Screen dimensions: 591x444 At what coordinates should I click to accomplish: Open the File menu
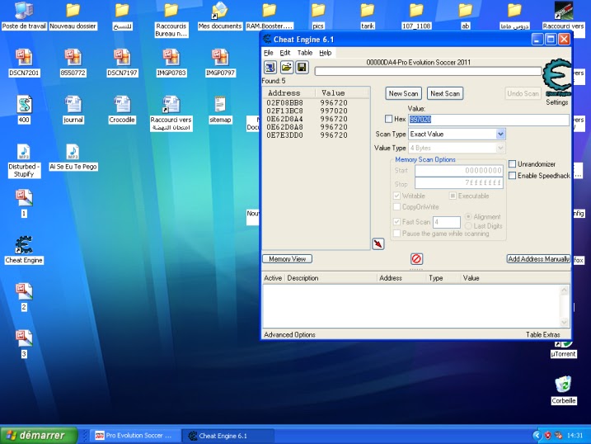(x=269, y=53)
